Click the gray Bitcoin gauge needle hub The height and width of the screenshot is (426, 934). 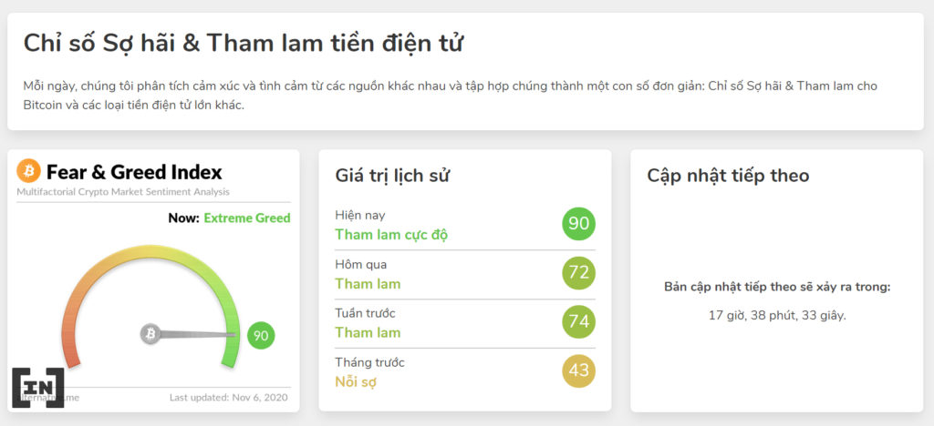[x=150, y=334]
